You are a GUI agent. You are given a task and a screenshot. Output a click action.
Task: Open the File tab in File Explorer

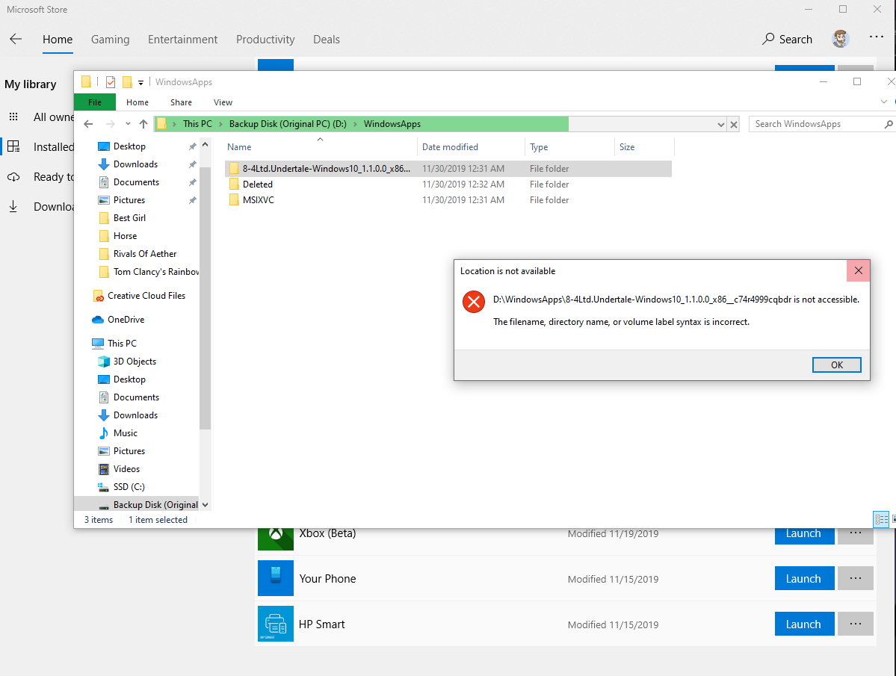coord(95,102)
